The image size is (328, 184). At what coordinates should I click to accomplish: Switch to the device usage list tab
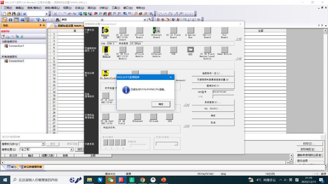point(31,167)
